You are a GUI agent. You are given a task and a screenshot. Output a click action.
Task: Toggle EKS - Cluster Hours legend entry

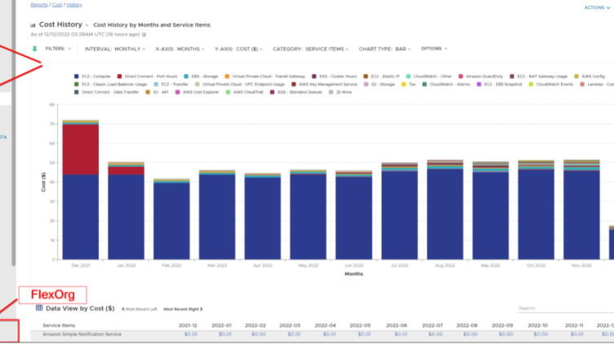tap(335, 77)
